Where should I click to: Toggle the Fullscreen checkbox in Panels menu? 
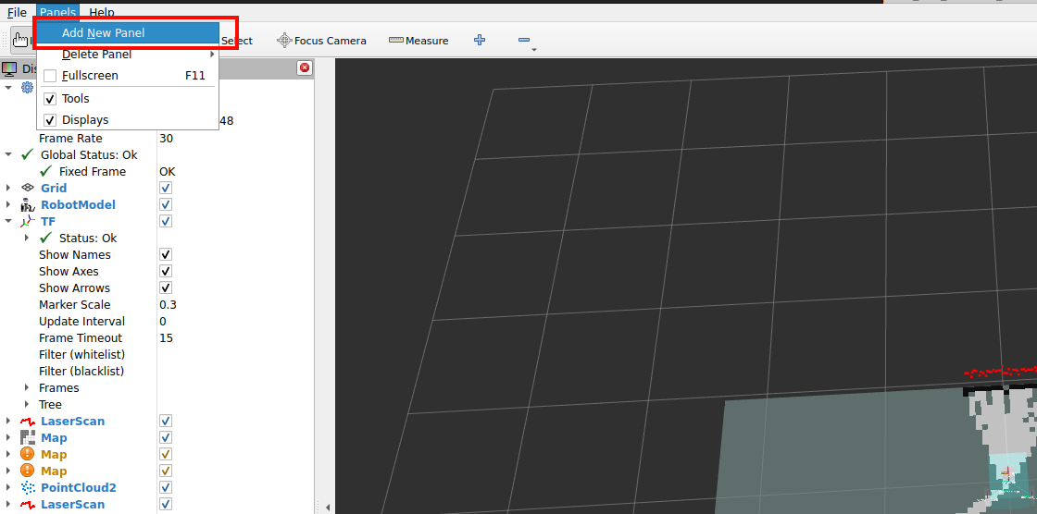(x=50, y=76)
